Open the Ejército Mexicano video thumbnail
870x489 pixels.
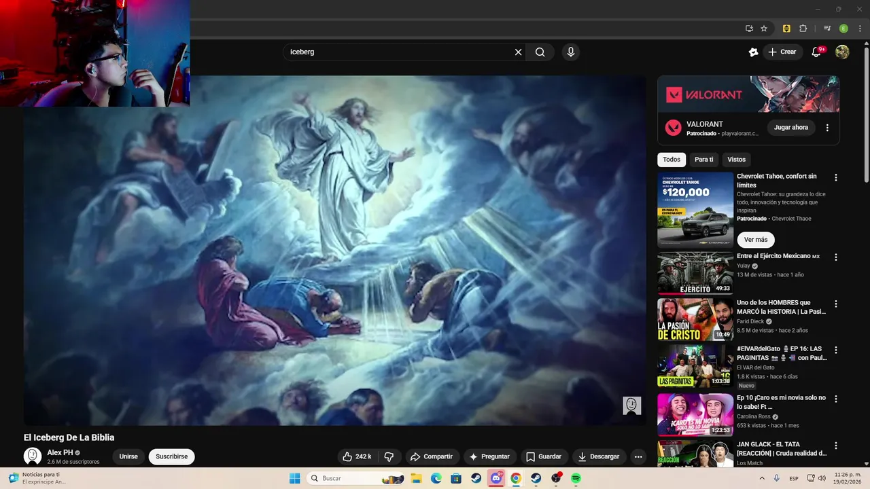(695, 273)
